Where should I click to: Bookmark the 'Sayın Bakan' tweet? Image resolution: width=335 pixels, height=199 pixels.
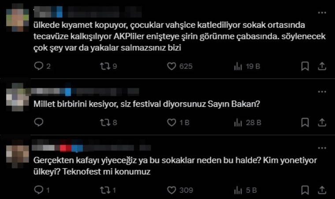(305, 122)
